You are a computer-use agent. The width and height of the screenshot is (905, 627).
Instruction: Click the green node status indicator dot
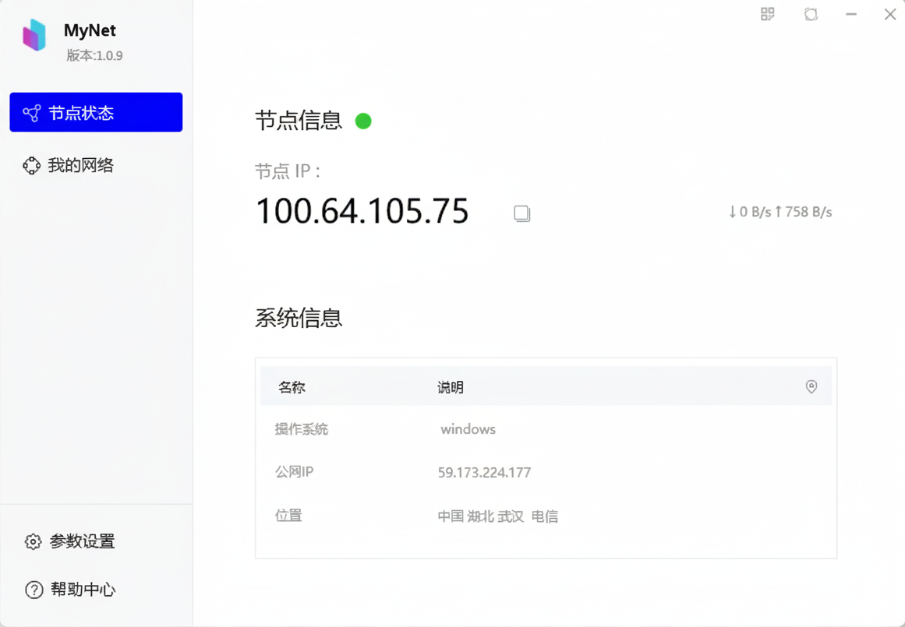[363, 122]
